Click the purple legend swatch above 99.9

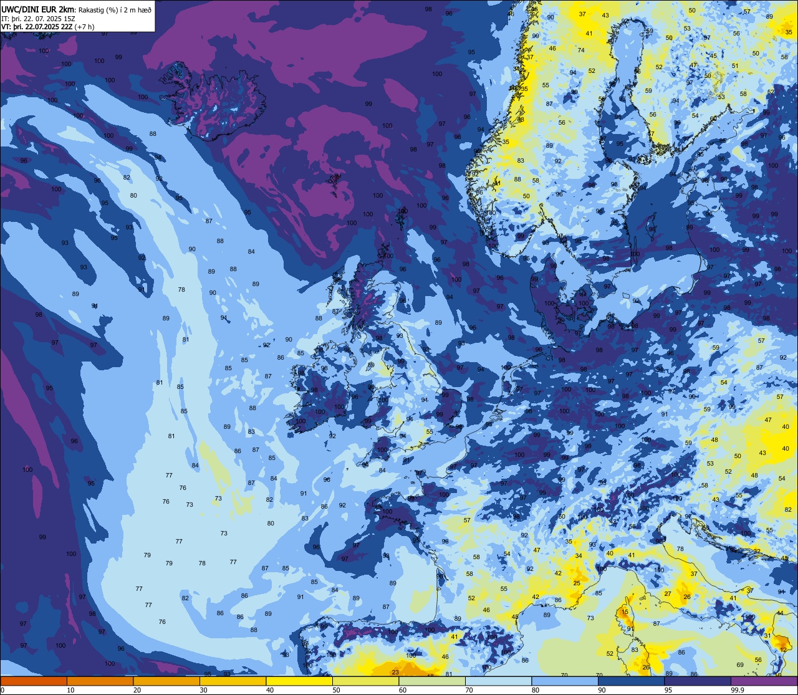(x=764, y=681)
